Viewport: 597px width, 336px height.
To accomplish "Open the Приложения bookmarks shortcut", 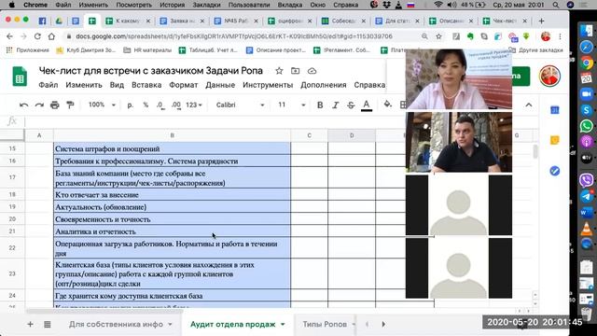I will click(28, 49).
